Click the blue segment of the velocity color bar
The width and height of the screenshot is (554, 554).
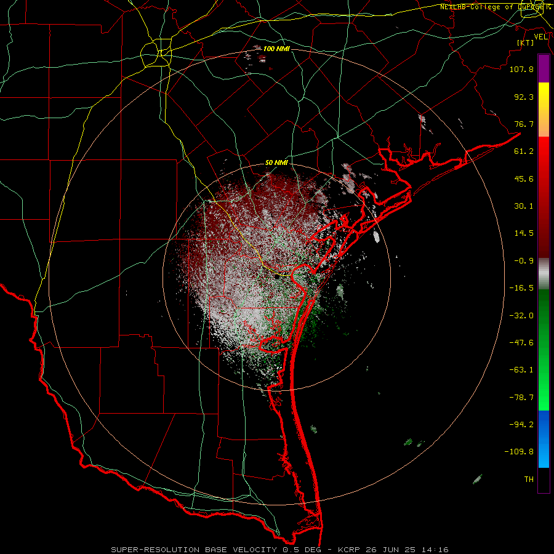tap(544, 439)
